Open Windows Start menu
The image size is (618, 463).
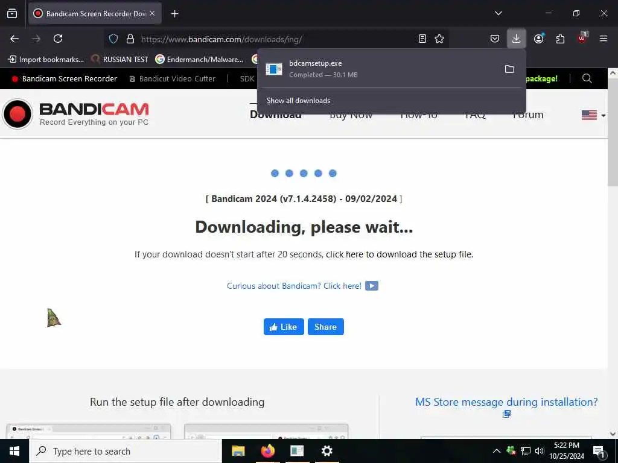click(14, 451)
